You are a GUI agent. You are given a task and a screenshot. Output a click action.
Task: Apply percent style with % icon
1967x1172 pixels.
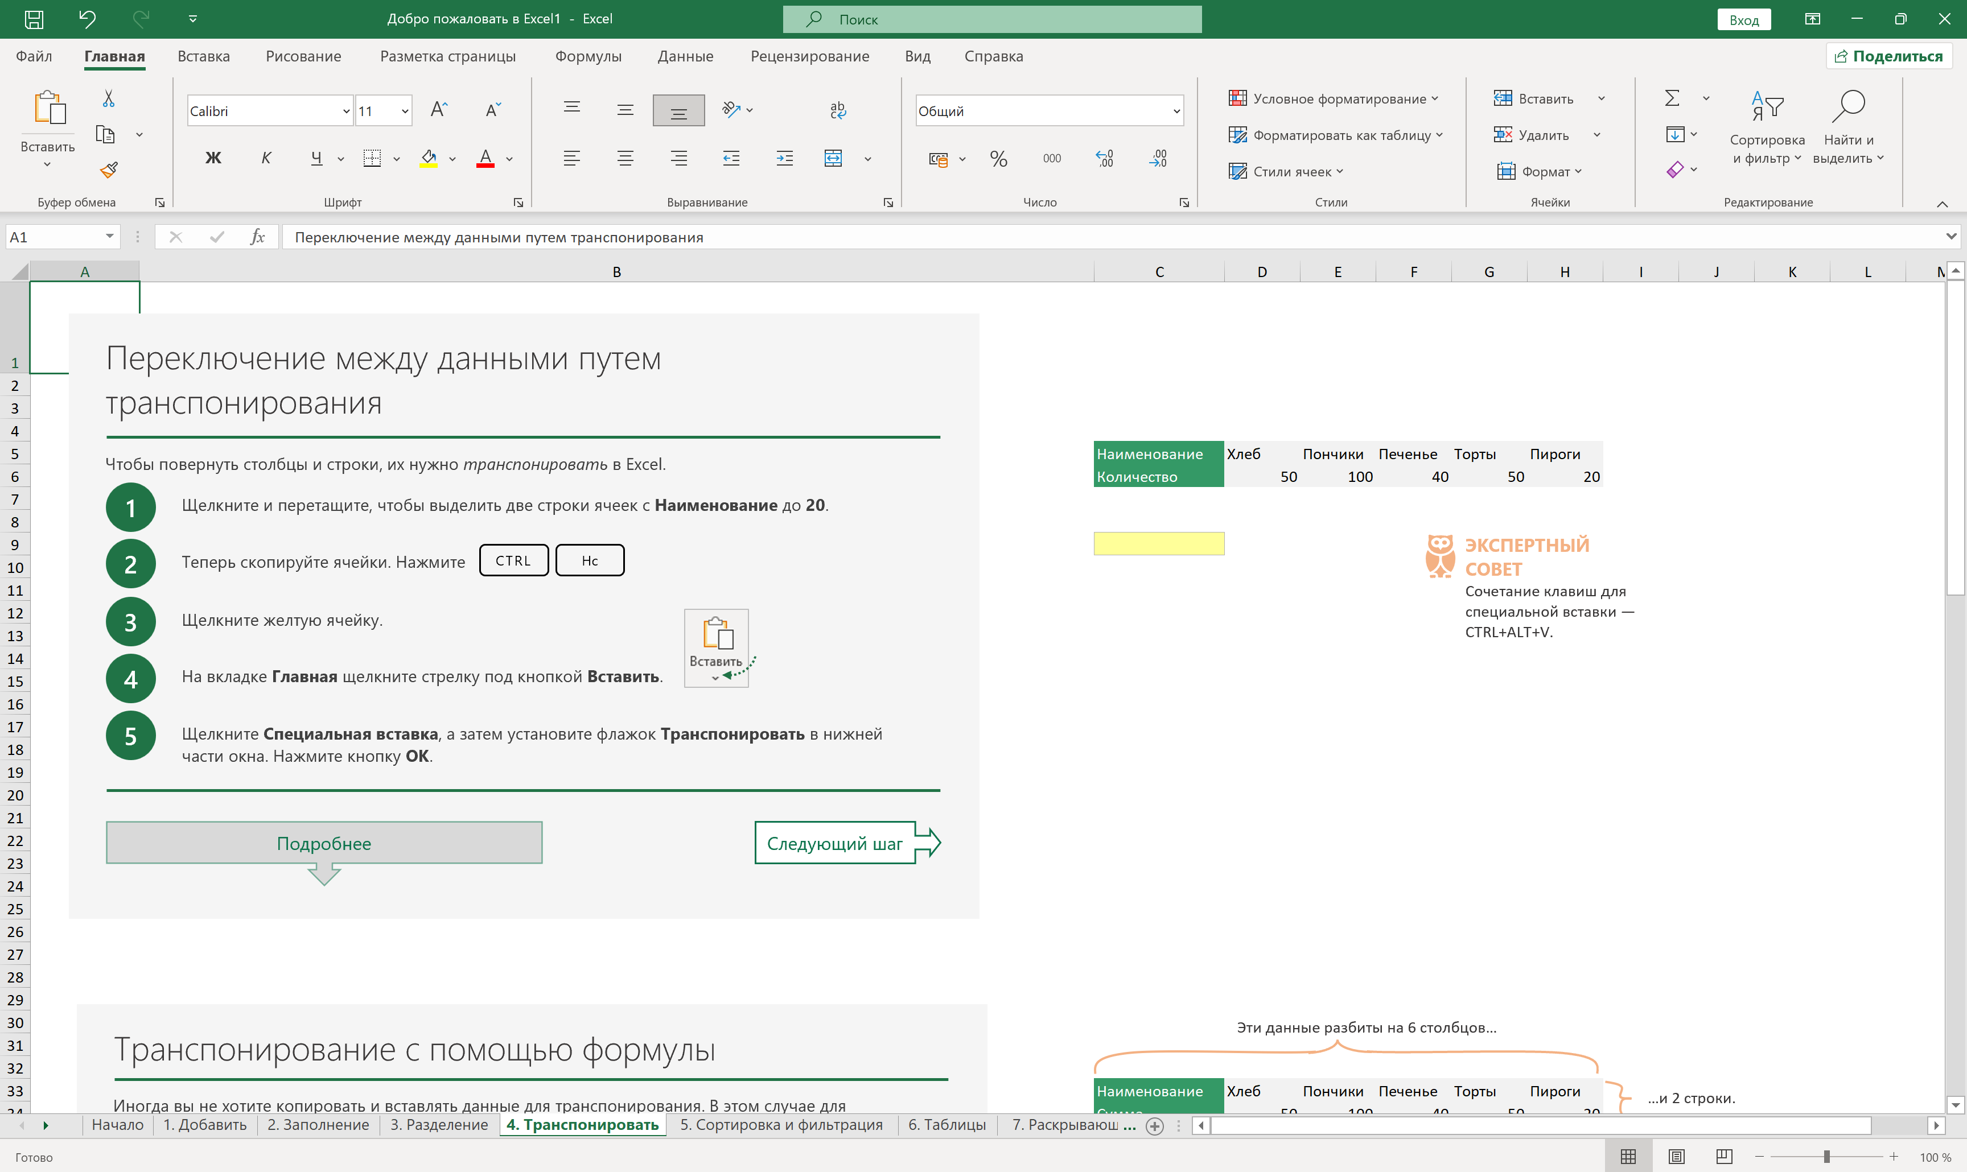point(998,159)
